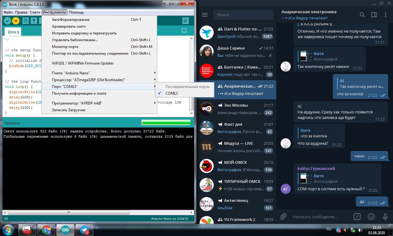Click Записать Загрузчик entry
This screenshot has height=236, width=393.
99,110
